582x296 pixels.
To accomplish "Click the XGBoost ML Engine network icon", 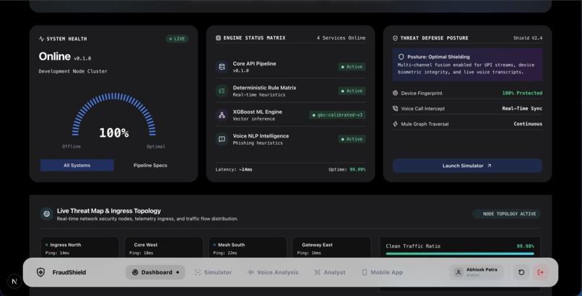I will coord(222,115).
